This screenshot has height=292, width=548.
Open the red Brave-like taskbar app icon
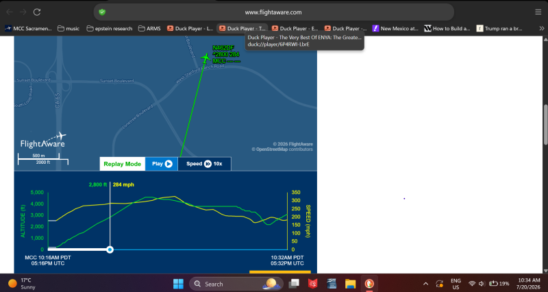pyautogui.click(x=313, y=284)
